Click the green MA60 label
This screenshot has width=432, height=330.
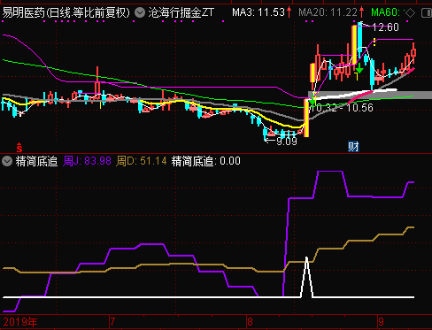pyautogui.click(x=386, y=12)
